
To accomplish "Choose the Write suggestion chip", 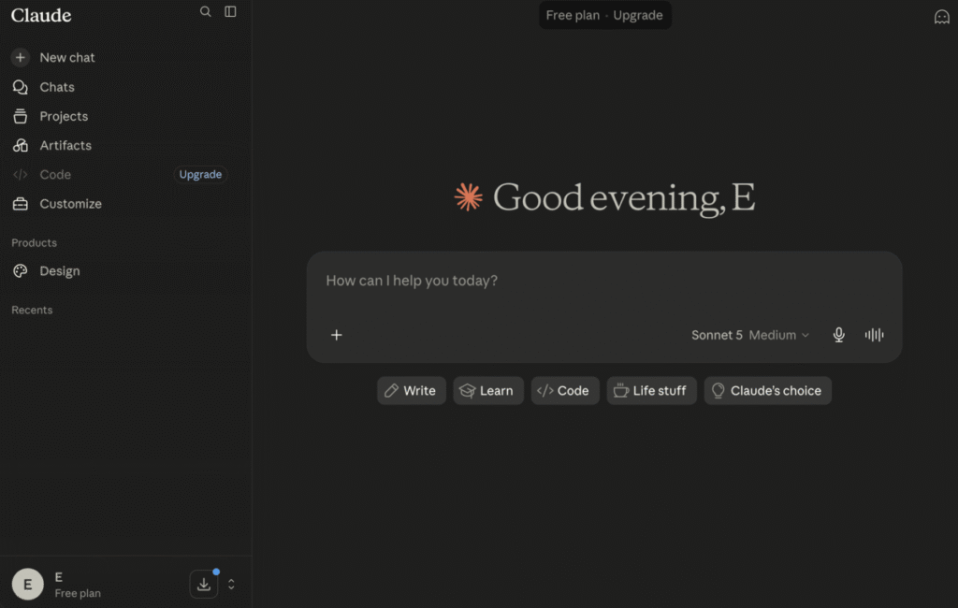I will (412, 390).
